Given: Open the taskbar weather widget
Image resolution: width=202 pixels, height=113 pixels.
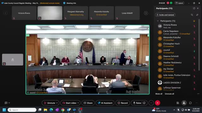Looking at the screenshot, I should [159, 110].
